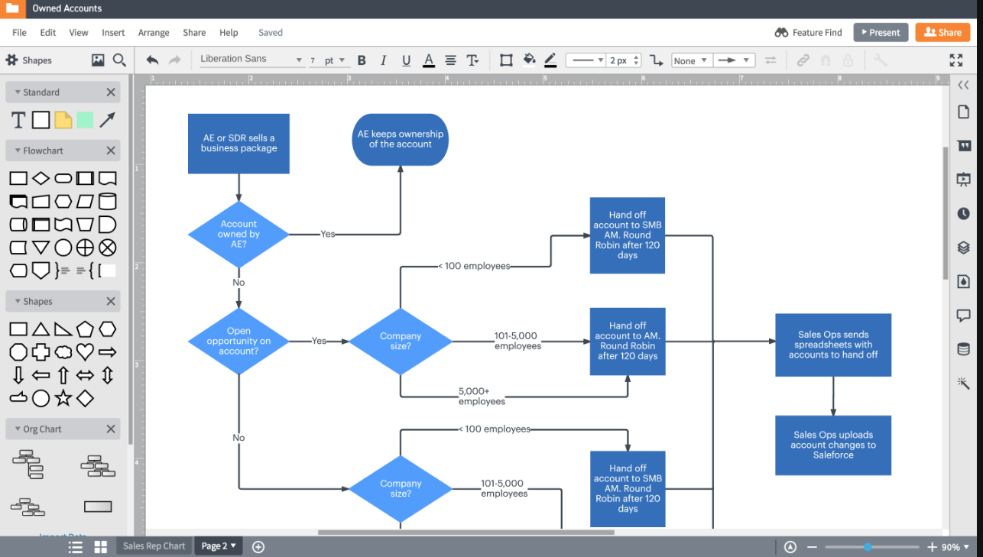Screen dimensions: 983x557
Task: Select the green block shape
Action: (85, 120)
